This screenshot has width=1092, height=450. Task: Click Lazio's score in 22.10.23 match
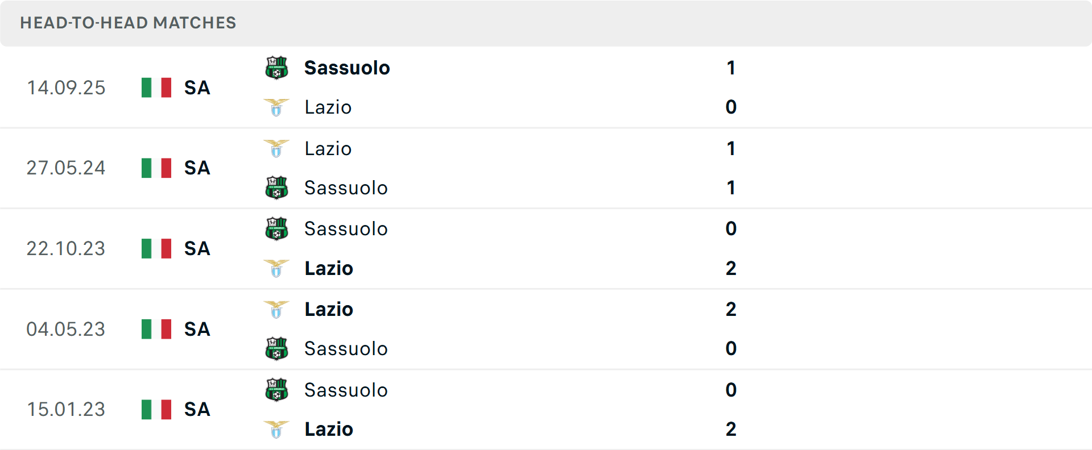point(731,268)
